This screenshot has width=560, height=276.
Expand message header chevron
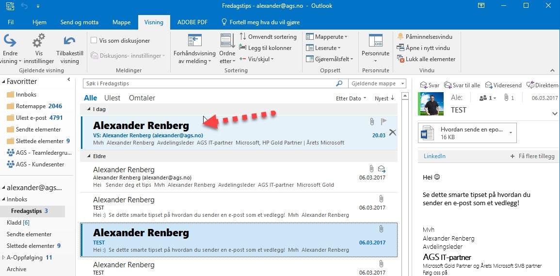[x=555, y=114]
